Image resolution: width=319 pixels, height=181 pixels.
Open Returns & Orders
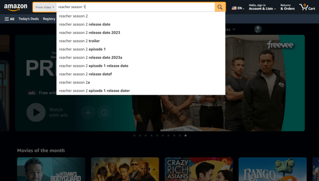point(288,7)
